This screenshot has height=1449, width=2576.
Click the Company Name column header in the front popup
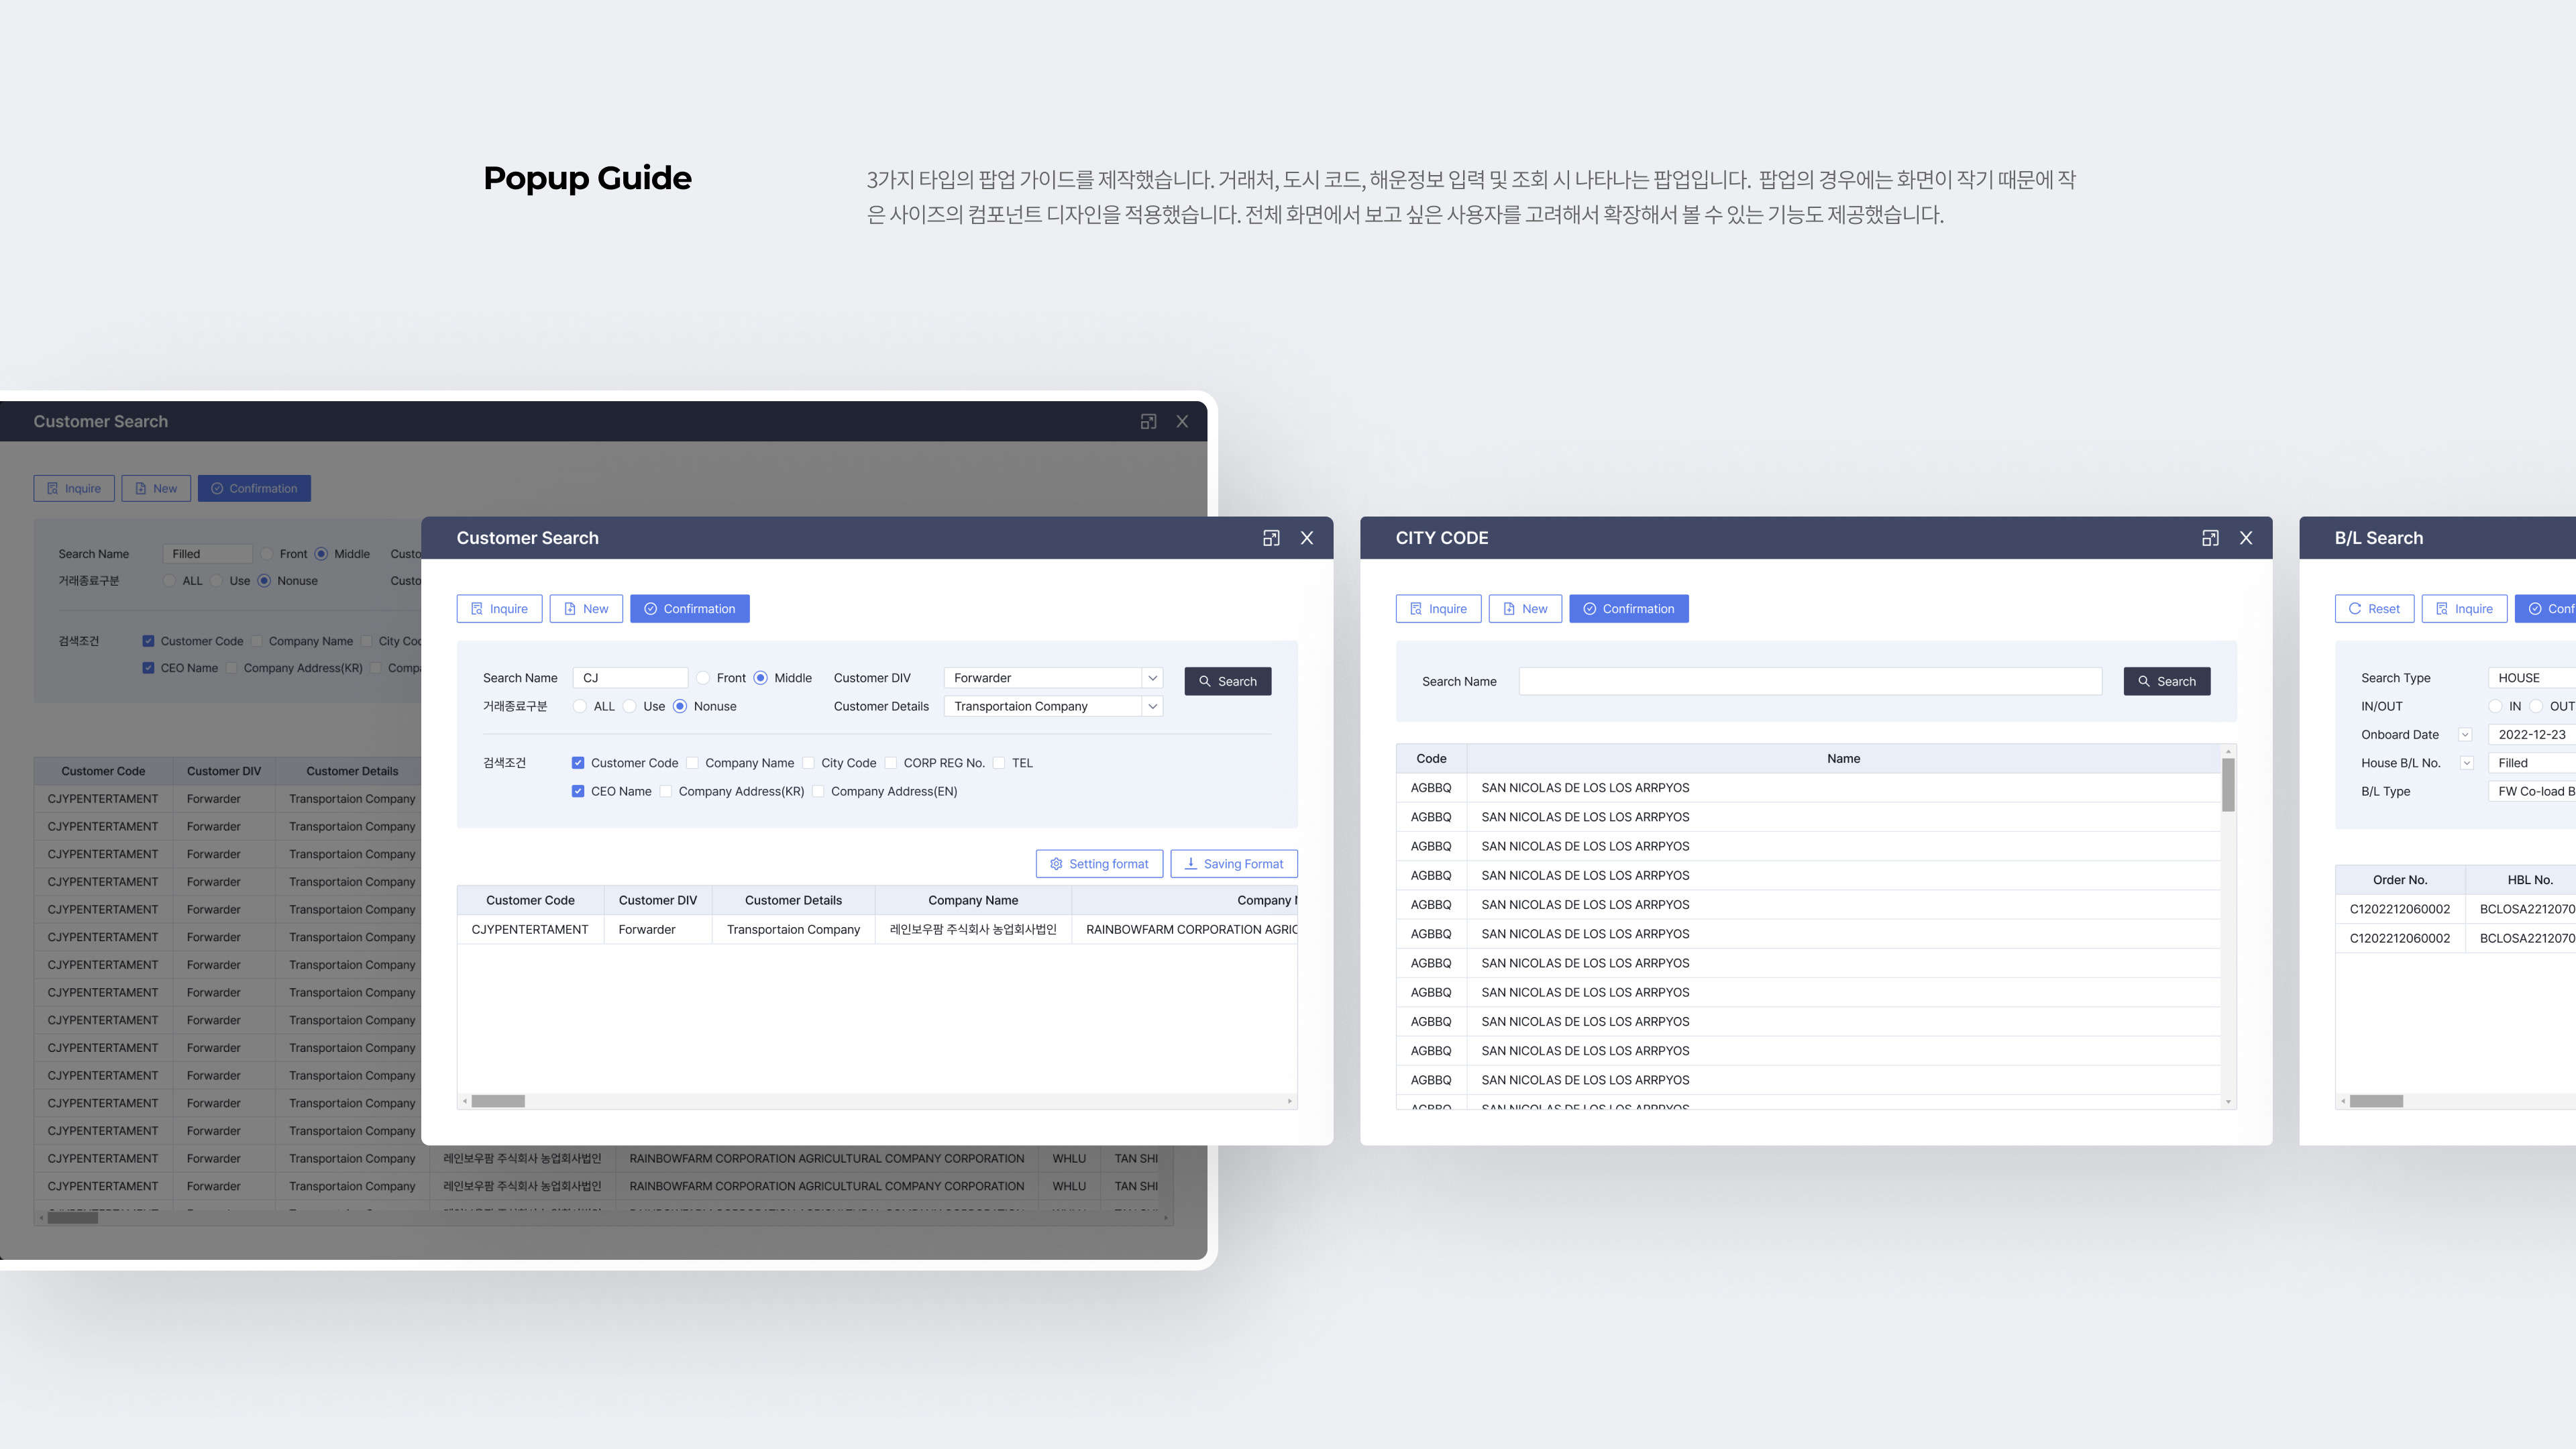(973, 900)
